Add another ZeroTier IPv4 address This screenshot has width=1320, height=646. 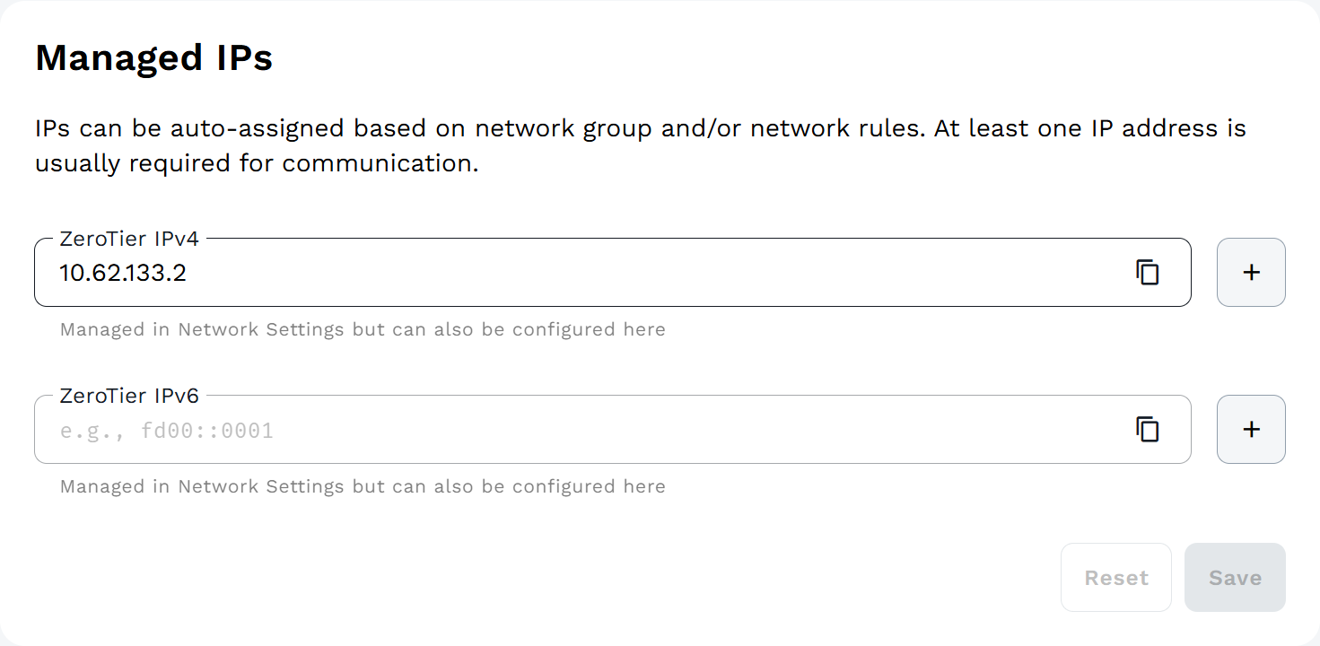click(x=1251, y=273)
